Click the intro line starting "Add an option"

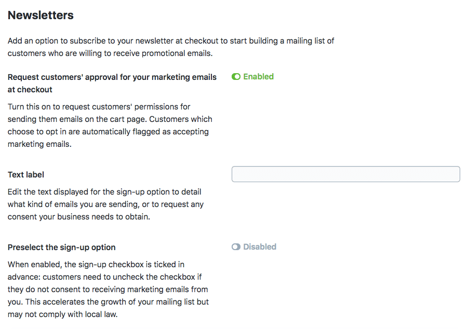click(x=171, y=41)
